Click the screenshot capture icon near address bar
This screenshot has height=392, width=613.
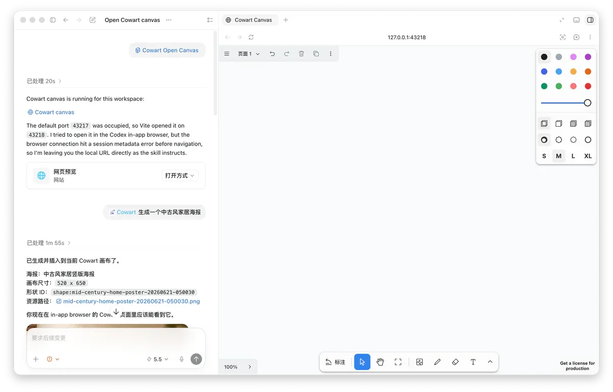pos(562,37)
